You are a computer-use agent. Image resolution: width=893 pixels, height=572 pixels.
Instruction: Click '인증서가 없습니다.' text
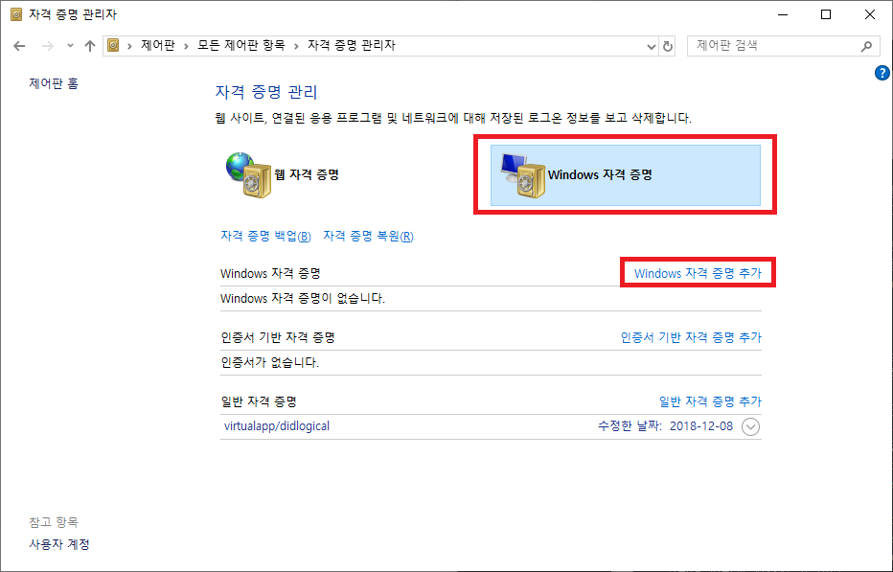[270, 362]
